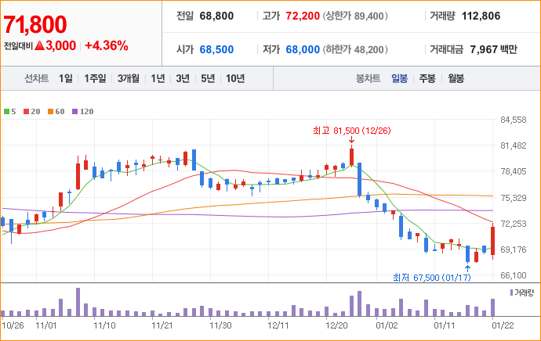
Task: Click the +4.36% change rate
Action: [107, 45]
